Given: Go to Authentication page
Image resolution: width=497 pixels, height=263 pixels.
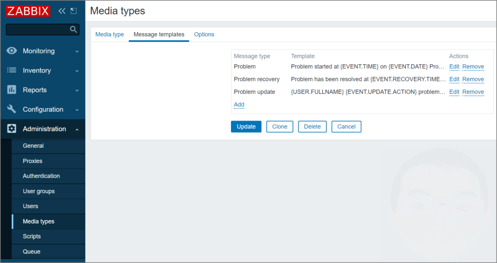Looking at the screenshot, I should click(41, 176).
